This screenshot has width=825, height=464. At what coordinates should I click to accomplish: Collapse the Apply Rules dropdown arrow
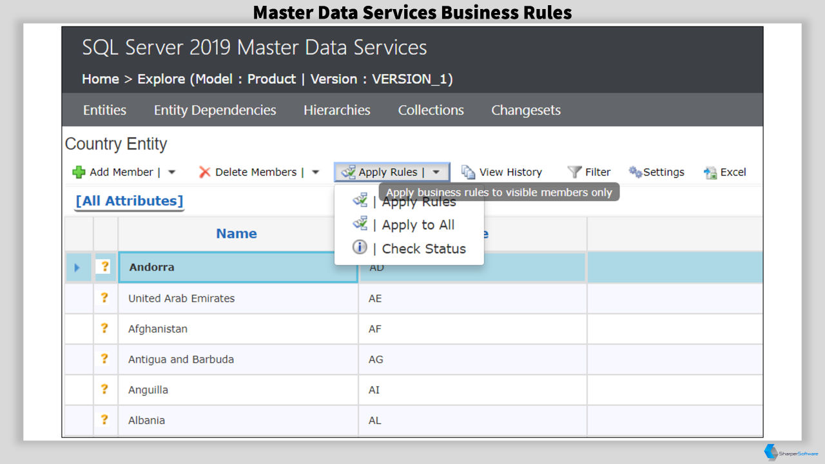pyautogui.click(x=436, y=172)
